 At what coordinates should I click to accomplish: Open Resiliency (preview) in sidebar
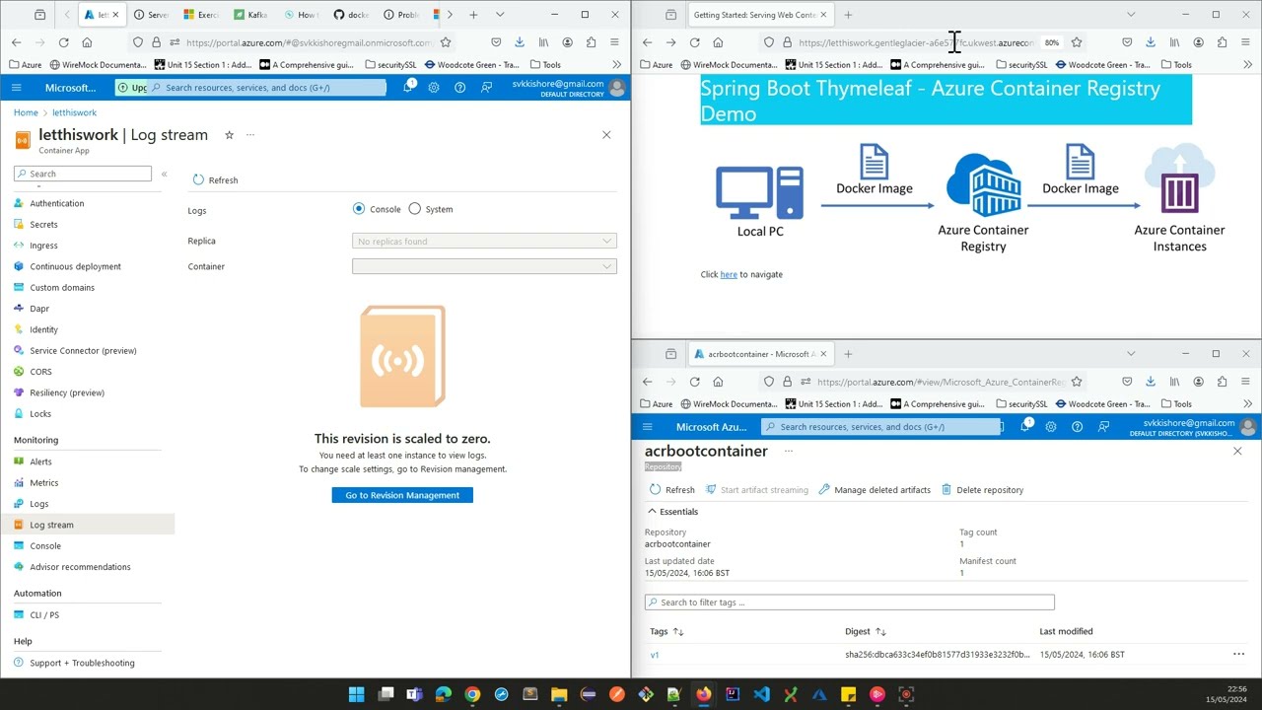[67, 392]
